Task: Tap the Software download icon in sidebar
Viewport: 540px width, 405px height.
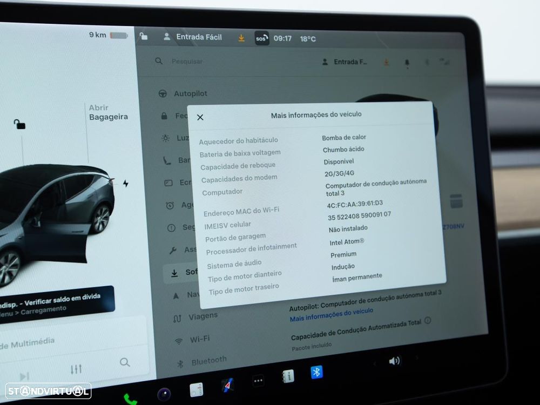Action: (x=174, y=273)
